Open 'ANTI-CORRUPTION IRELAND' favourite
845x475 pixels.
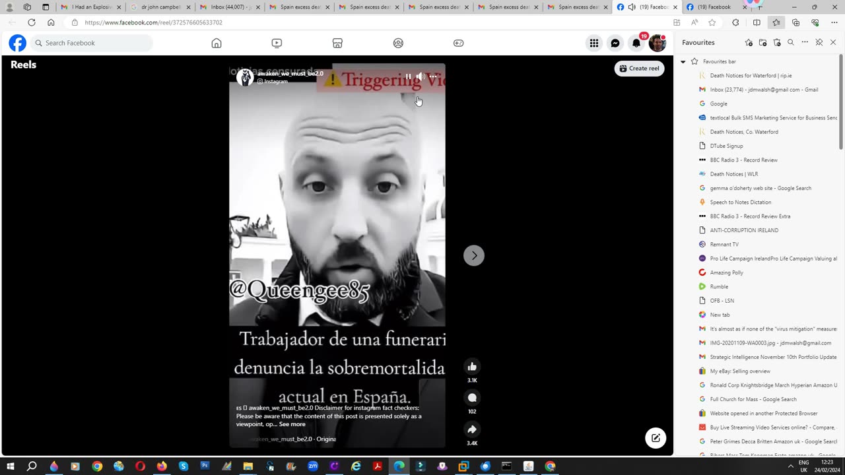pyautogui.click(x=744, y=230)
